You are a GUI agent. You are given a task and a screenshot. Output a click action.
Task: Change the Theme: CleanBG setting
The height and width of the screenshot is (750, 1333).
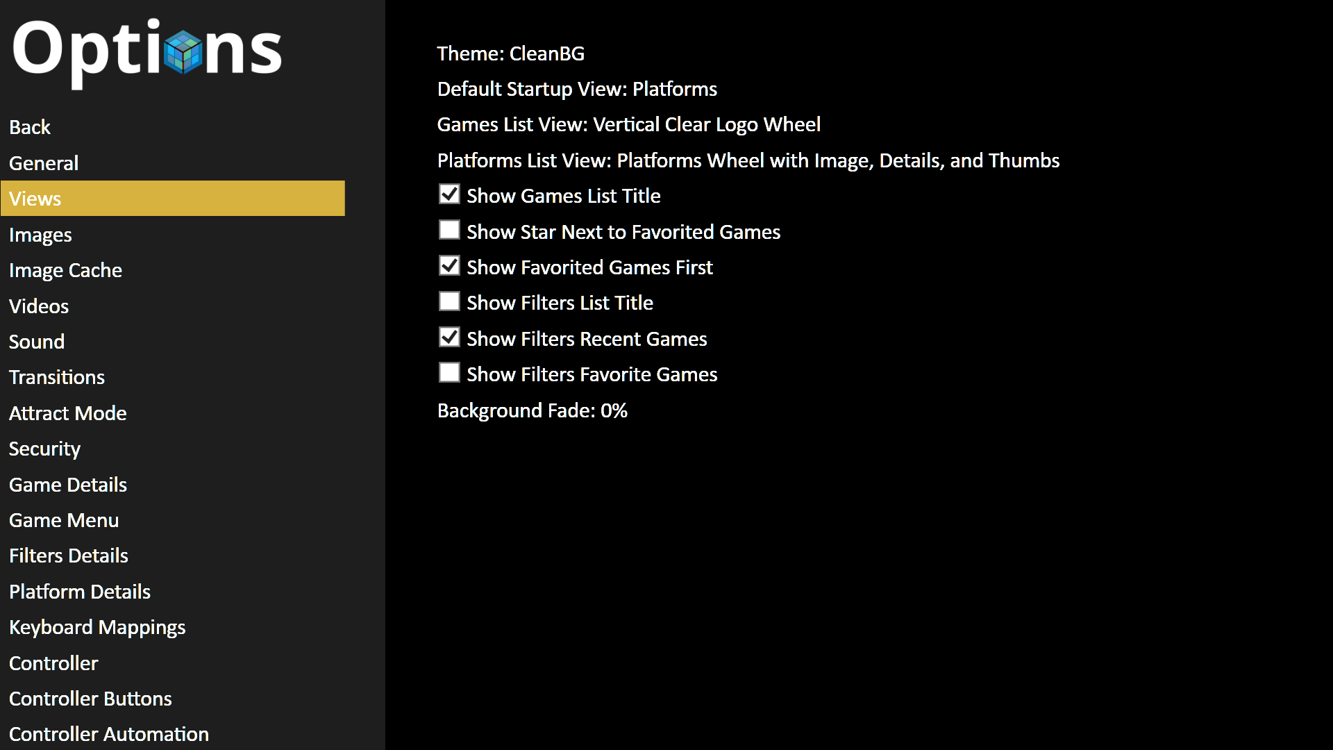[x=511, y=53]
